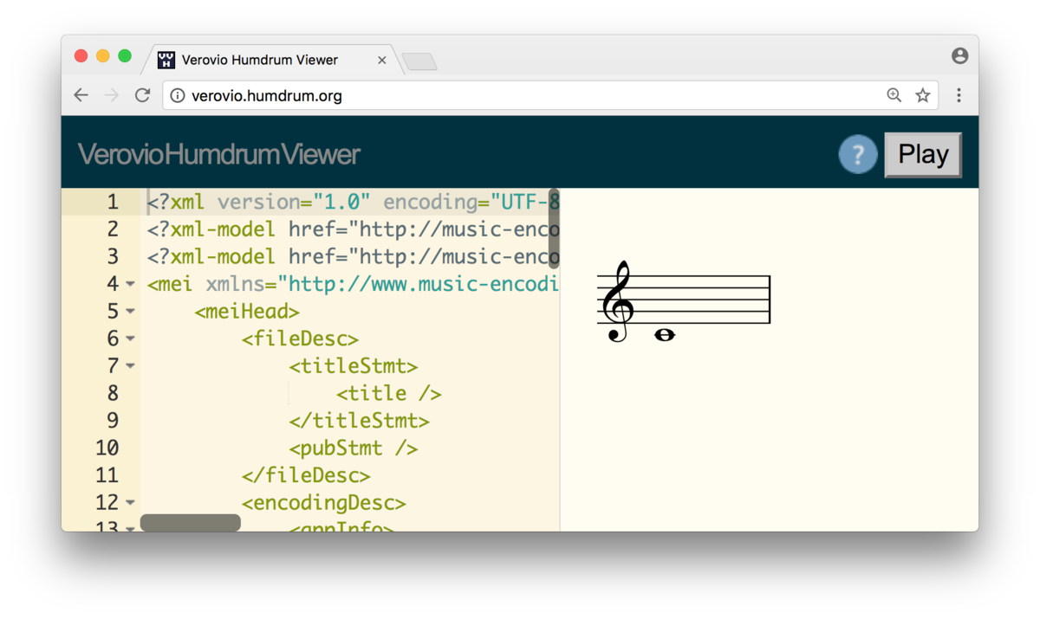Select the Verovio Humdrum Viewer tab
This screenshot has width=1040, height=619.
click(260, 60)
